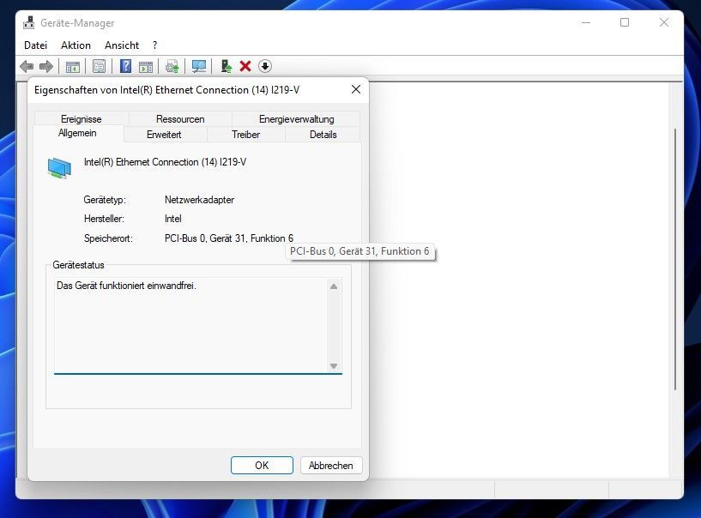Image resolution: width=701 pixels, height=518 pixels.
Task: Scan for hardware changes via the monitor icon
Action: pos(199,67)
